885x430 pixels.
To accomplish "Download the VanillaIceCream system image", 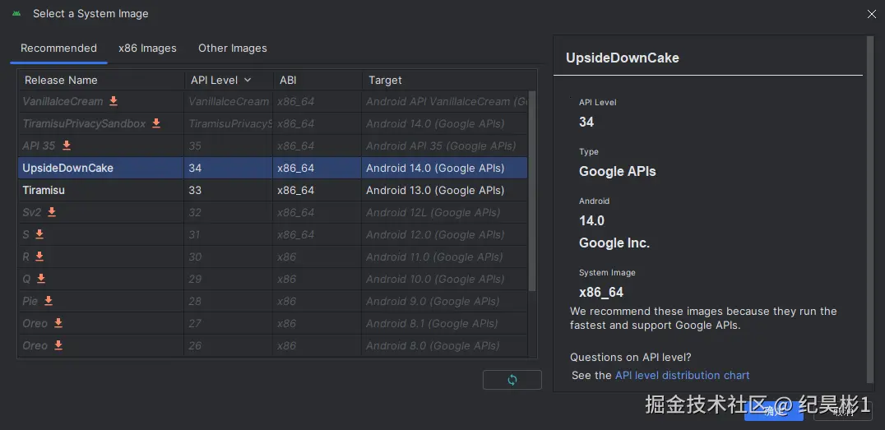I will pyautogui.click(x=114, y=101).
